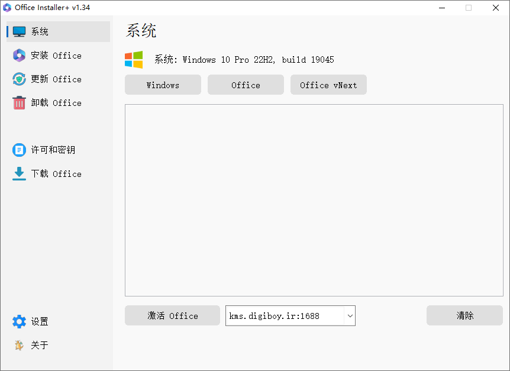Viewport: 510px width, 371px height.
Task: Click the empty output log area
Action: [x=314, y=200]
